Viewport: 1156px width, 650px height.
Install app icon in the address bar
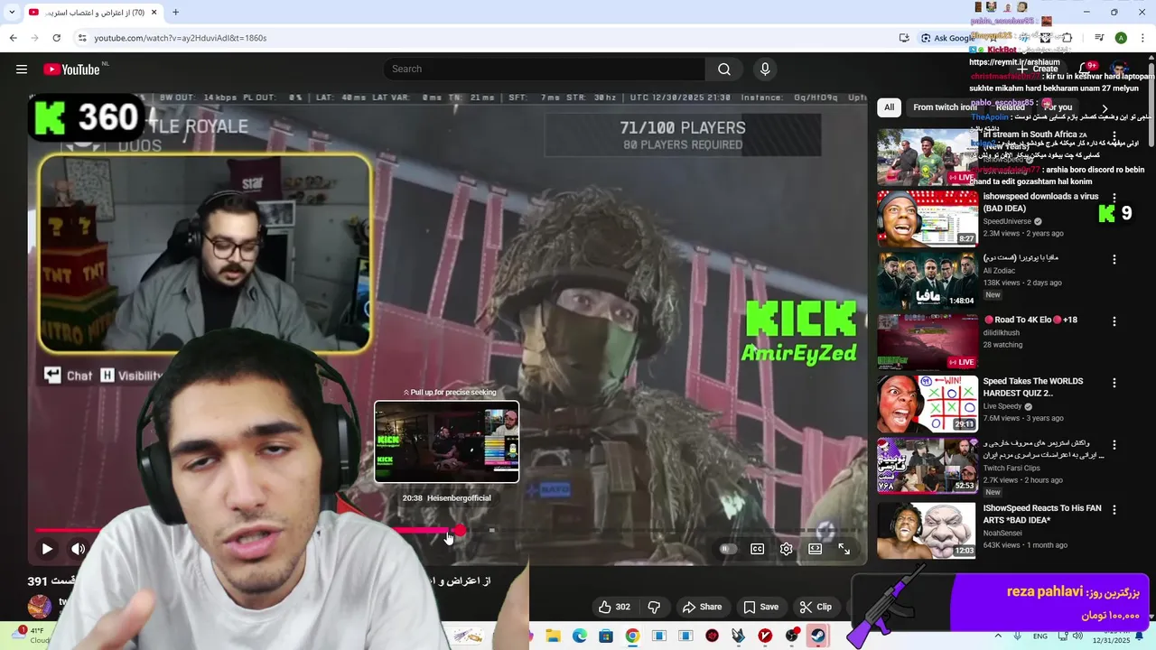pyautogui.click(x=904, y=38)
